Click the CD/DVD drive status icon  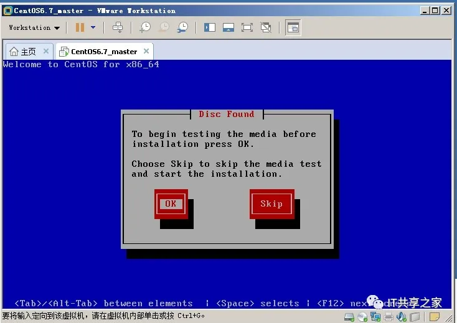tap(362, 317)
